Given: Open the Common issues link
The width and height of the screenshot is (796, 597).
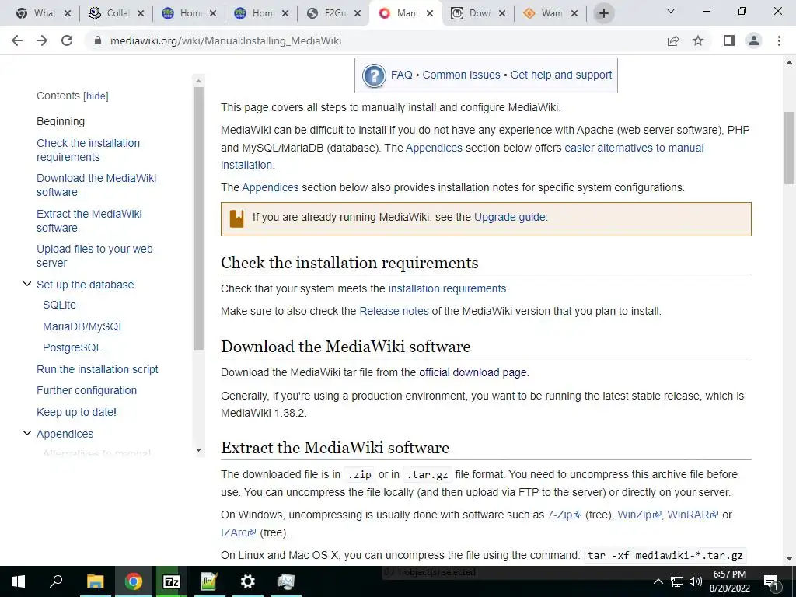Looking at the screenshot, I should [462, 75].
